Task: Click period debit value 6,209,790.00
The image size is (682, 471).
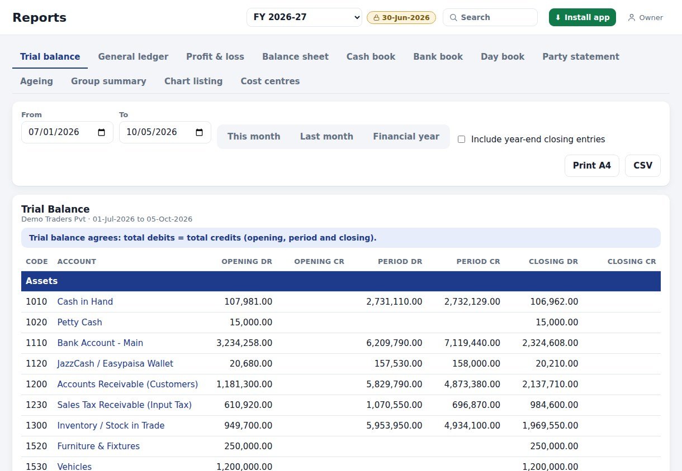Action: (394, 343)
